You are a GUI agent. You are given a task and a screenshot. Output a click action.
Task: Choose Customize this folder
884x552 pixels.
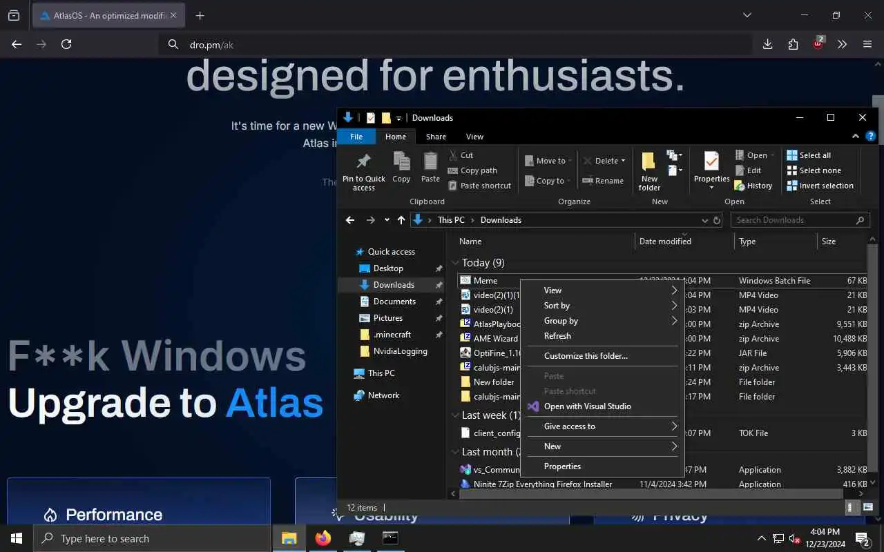pos(602,356)
